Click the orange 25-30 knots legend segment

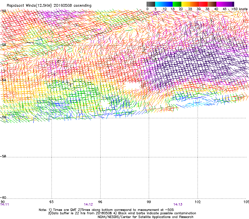[194, 4]
